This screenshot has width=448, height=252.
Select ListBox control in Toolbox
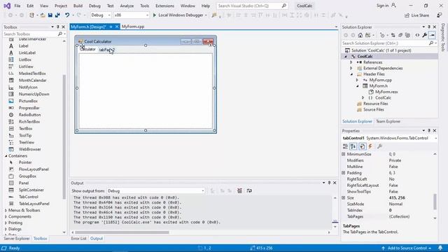(25, 59)
